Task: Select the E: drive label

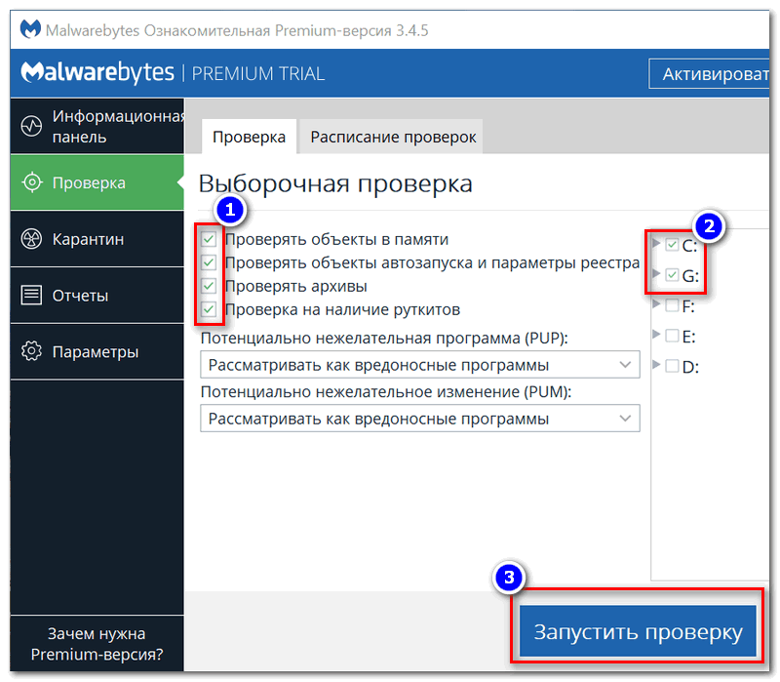Action: tap(688, 337)
